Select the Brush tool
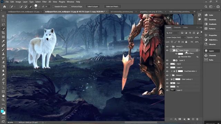This screenshot has width=221, height=124. (x=3, y=50)
